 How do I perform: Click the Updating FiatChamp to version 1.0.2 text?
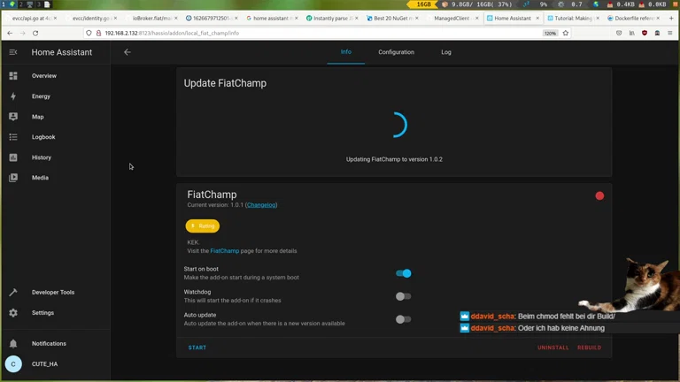pos(394,159)
